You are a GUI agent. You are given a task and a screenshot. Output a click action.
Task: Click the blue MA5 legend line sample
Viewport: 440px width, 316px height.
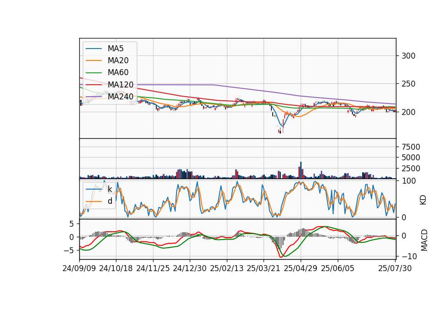(93, 49)
